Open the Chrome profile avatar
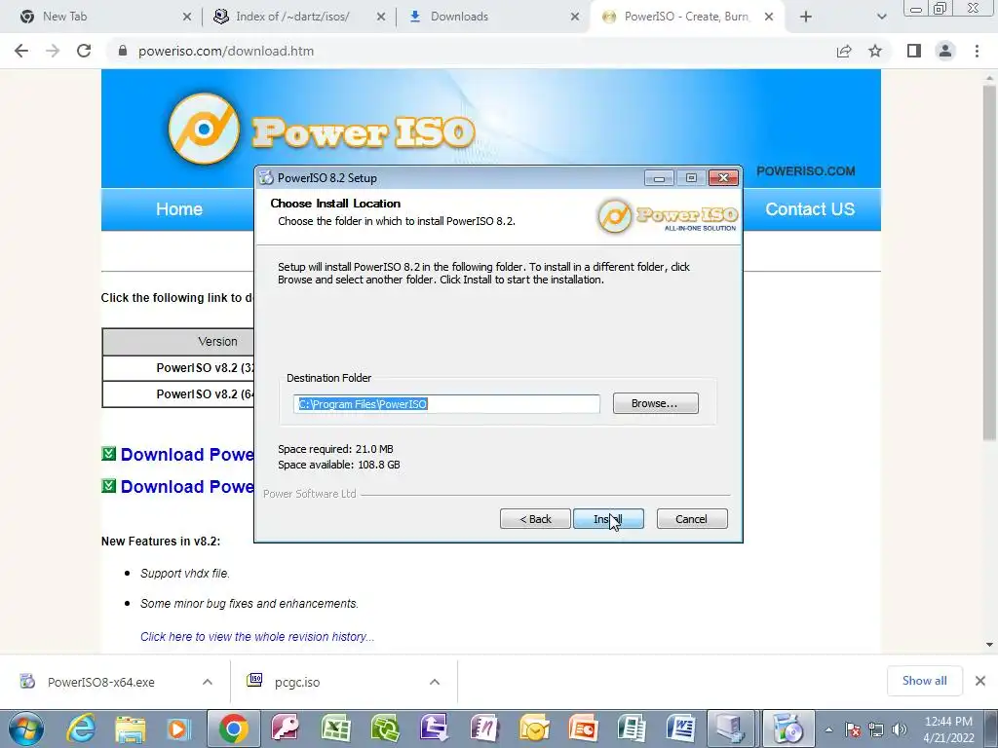Screen dimensions: 998x748 945,51
